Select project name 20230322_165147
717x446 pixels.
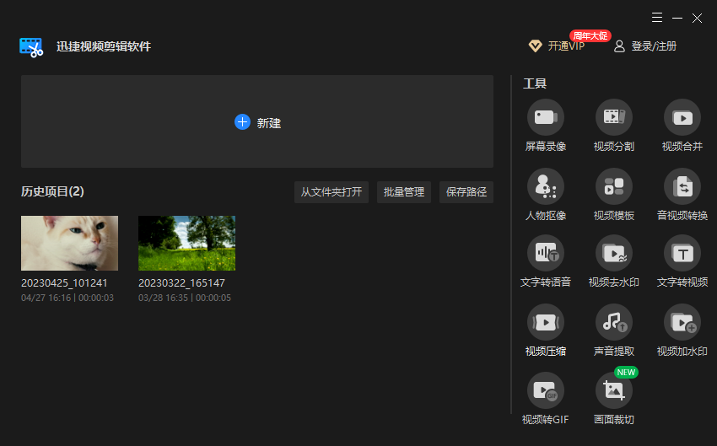coord(181,283)
